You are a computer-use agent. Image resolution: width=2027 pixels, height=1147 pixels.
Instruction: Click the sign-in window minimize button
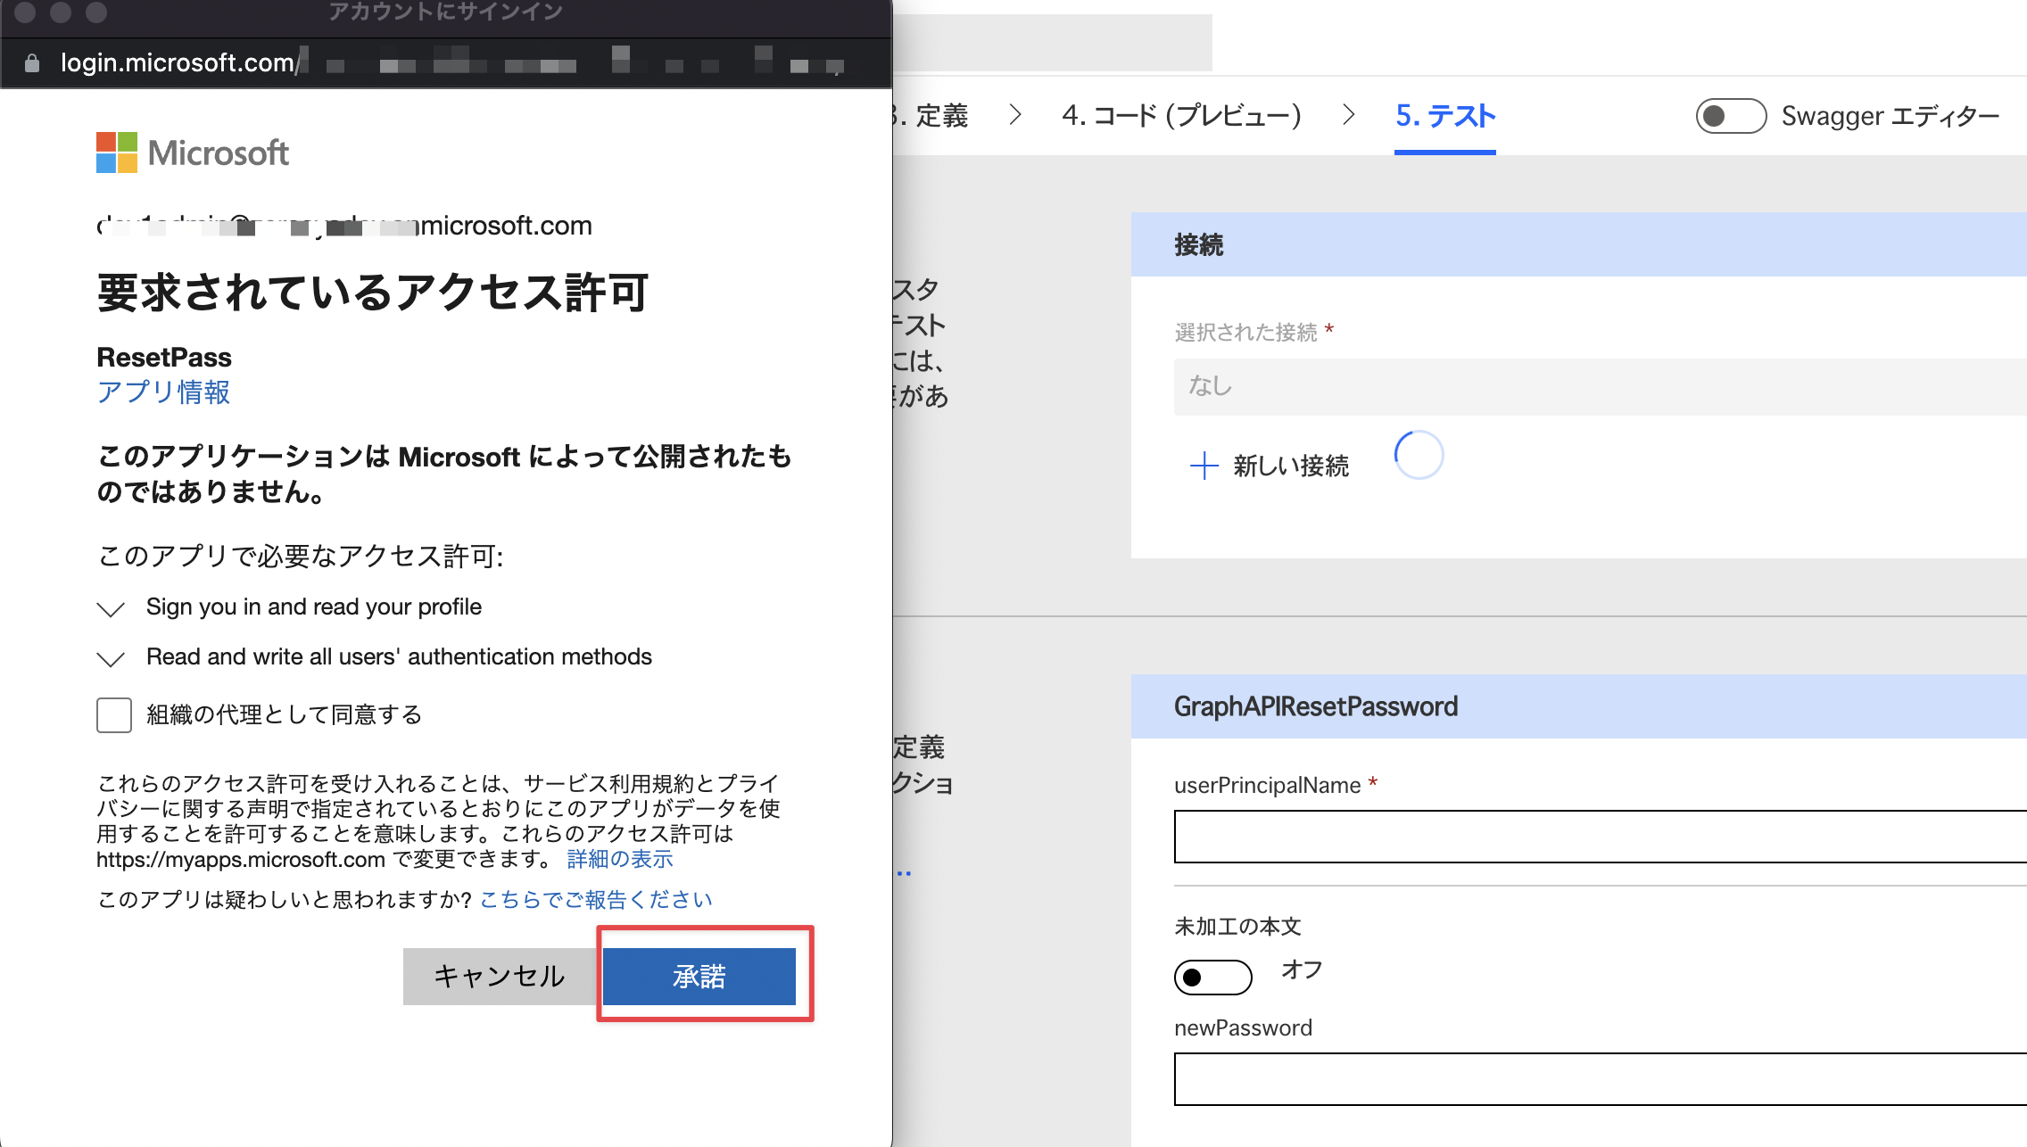tap(61, 12)
